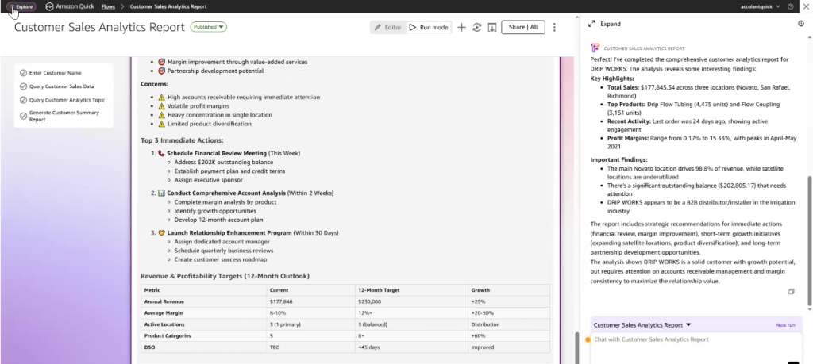
Task: Open the three-dot more options menu
Action: tap(554, 28)
